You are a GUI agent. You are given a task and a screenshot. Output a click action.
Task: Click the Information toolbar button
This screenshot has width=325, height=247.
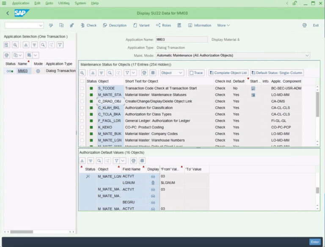pos(200,25)
